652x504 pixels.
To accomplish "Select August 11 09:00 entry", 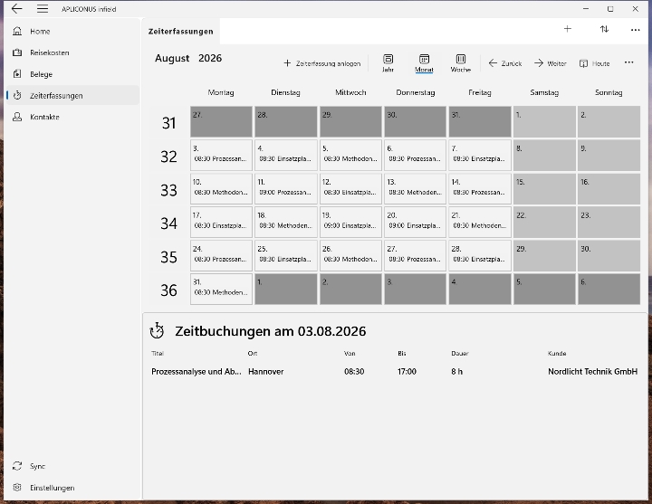I will pos(284,193).
